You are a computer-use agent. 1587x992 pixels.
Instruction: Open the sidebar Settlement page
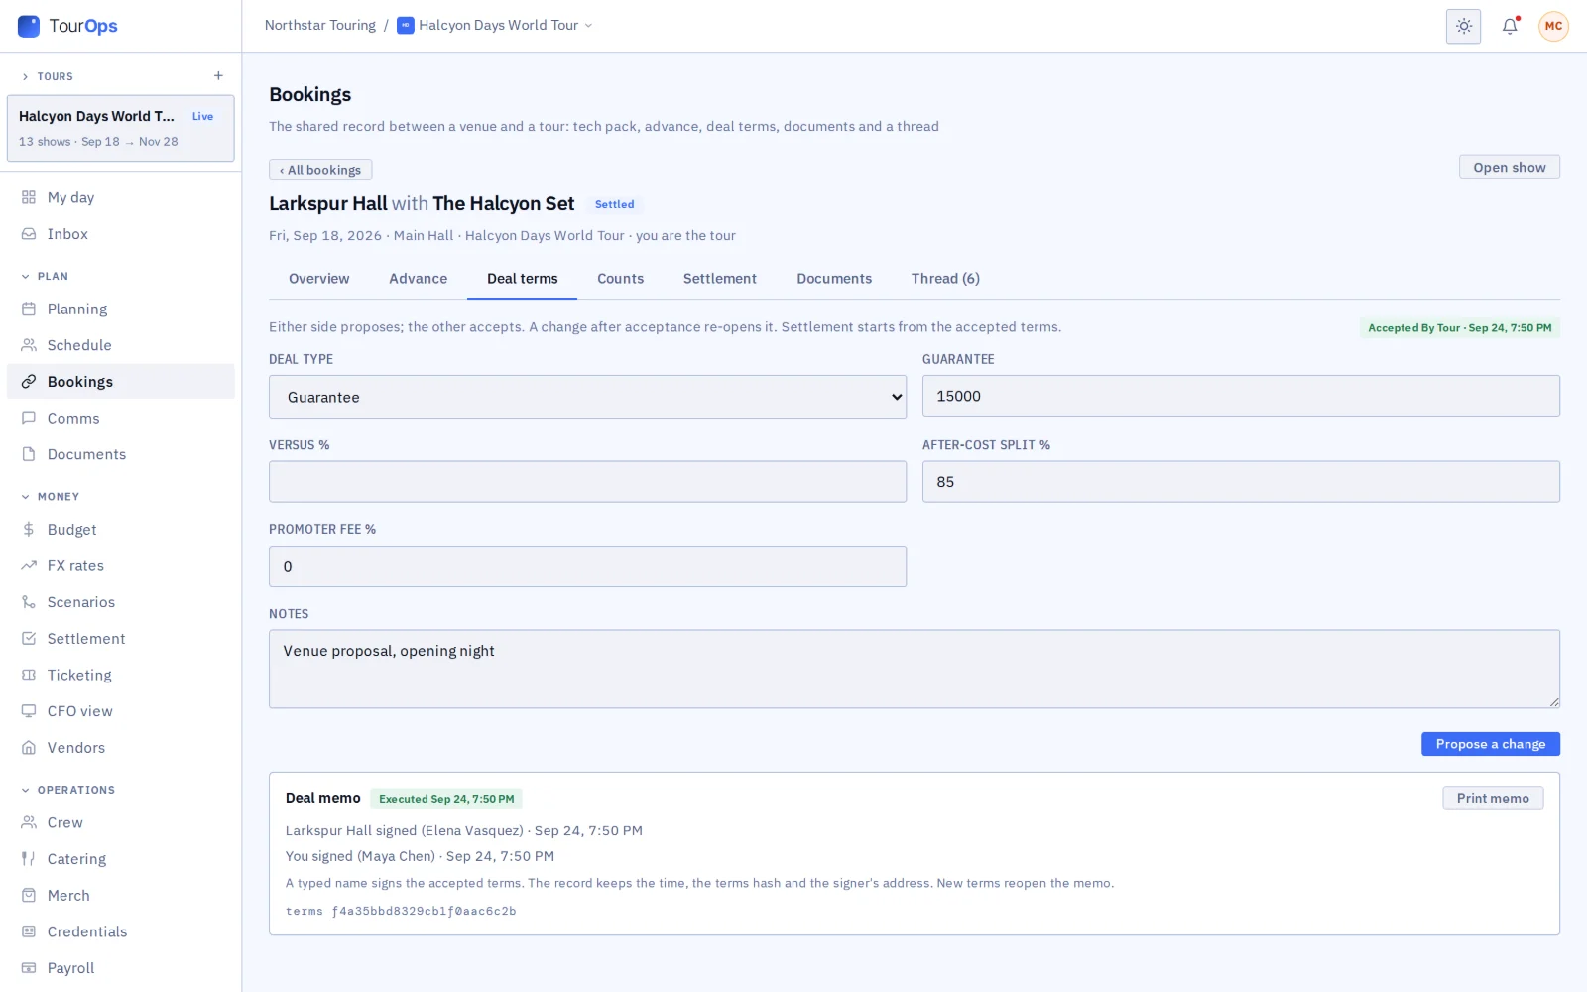pyautogui.click(x=121, y=639)
